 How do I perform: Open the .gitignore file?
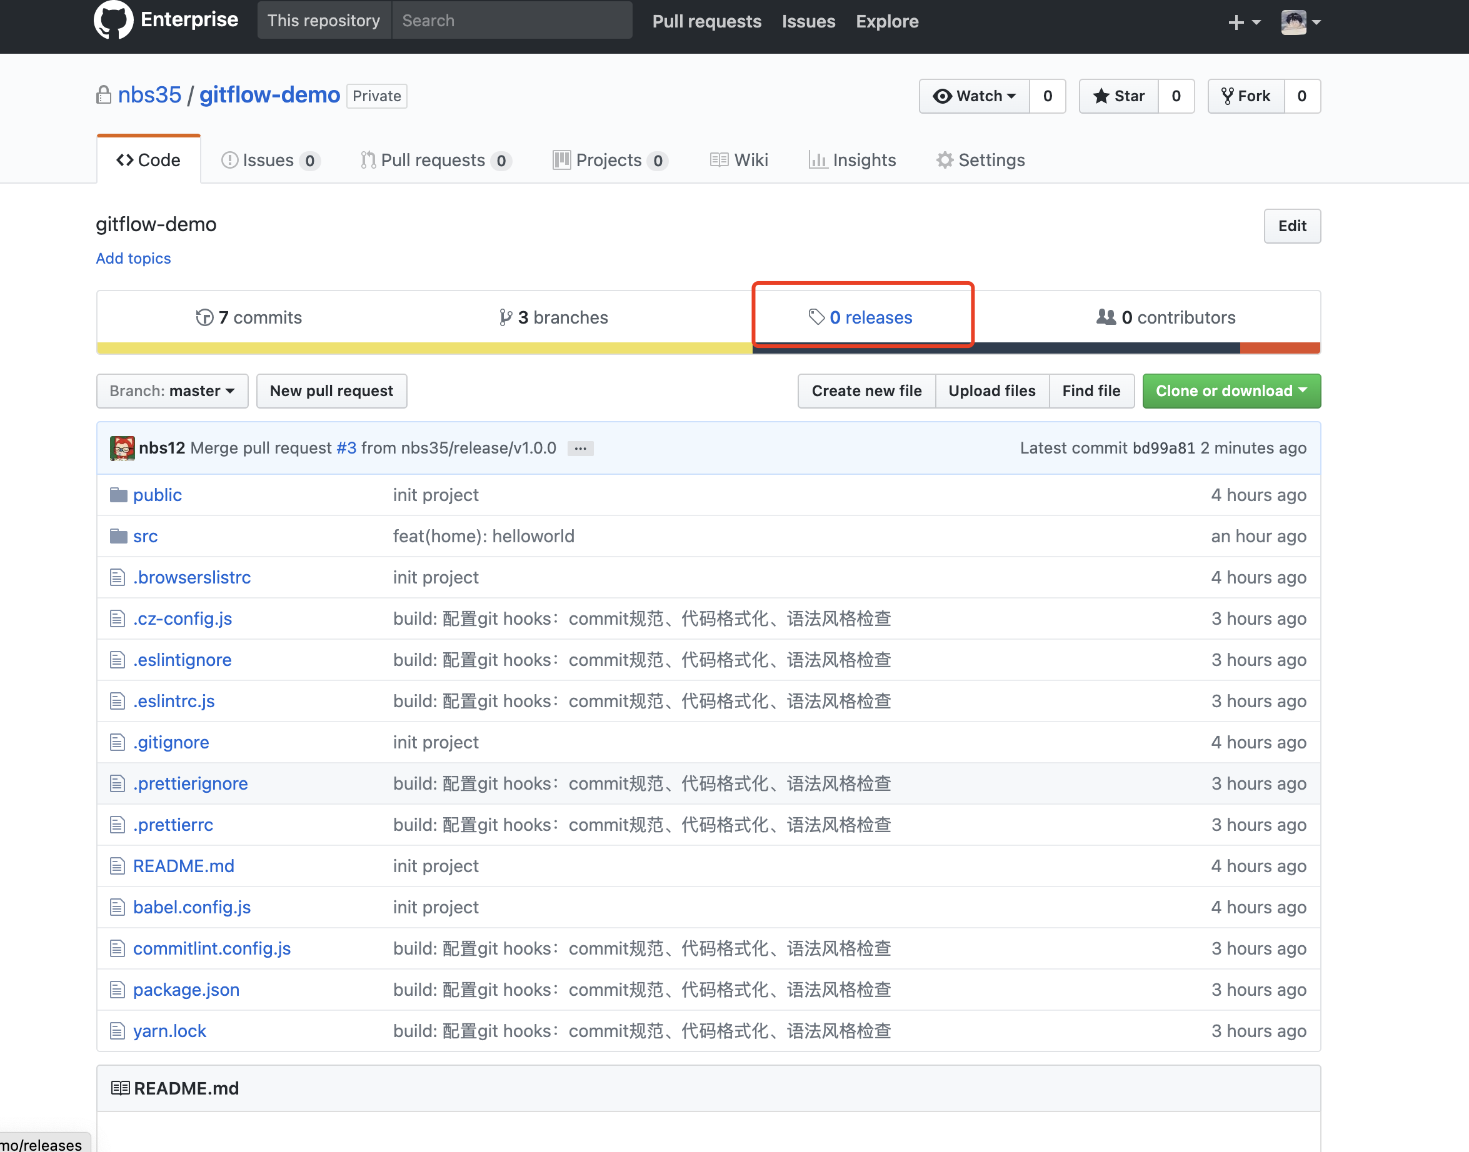click(x=171, y=742)
